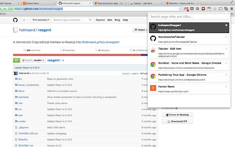Screen dimensions: 235x147
Task: Switch to Publishing Your App browser tab
Action: point(111,3)
